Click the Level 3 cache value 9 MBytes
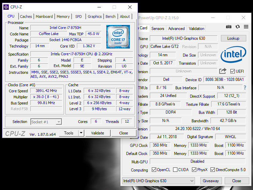The height and width of the screenshot is (190, 253). point(100,109)
